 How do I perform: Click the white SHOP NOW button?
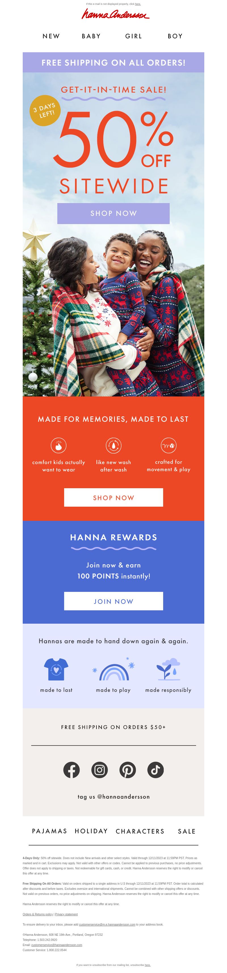click(x=113, y=498)
